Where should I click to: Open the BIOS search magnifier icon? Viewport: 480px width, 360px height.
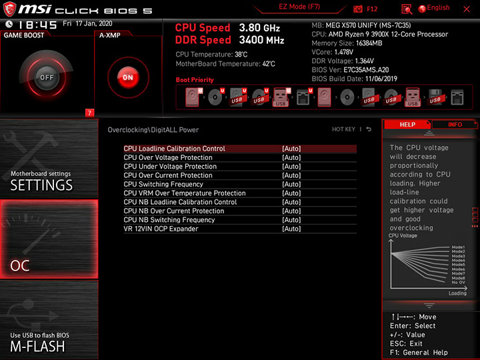[407, 9]
